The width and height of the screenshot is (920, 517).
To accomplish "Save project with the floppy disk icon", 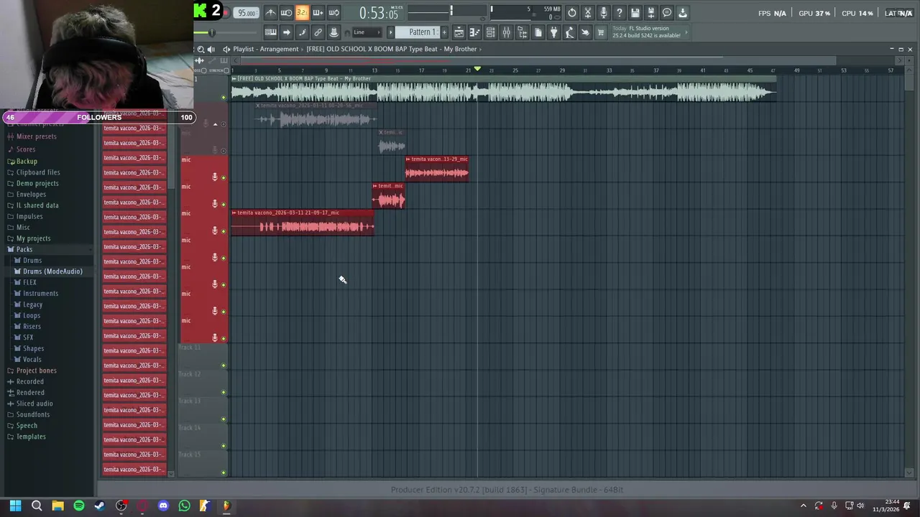I will click(635, 12).
